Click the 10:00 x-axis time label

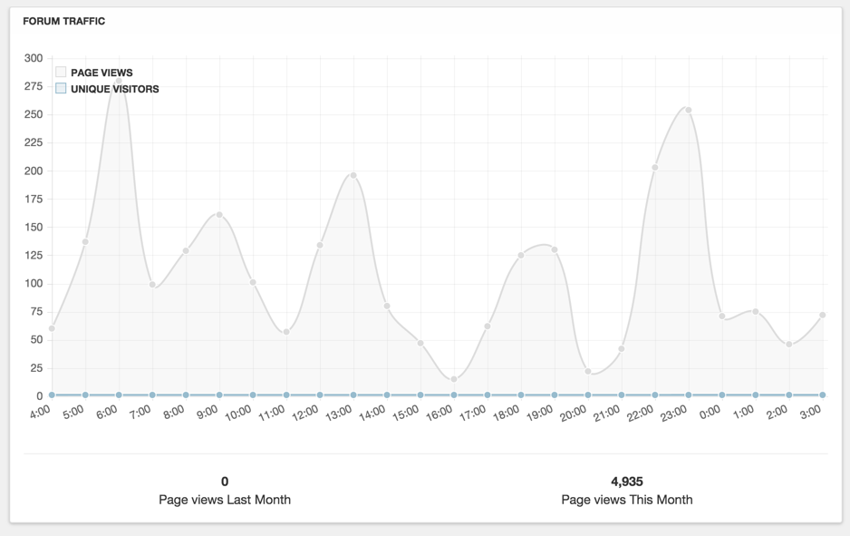[238, 414]
